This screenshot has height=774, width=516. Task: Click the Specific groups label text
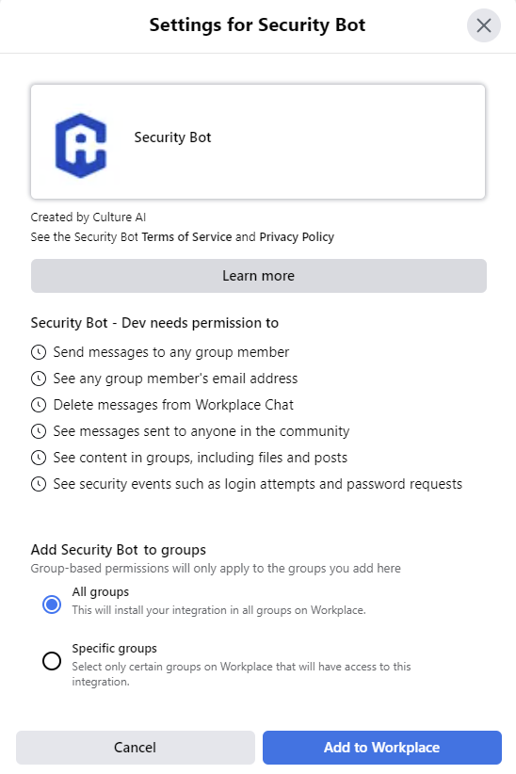click(115, 648)
